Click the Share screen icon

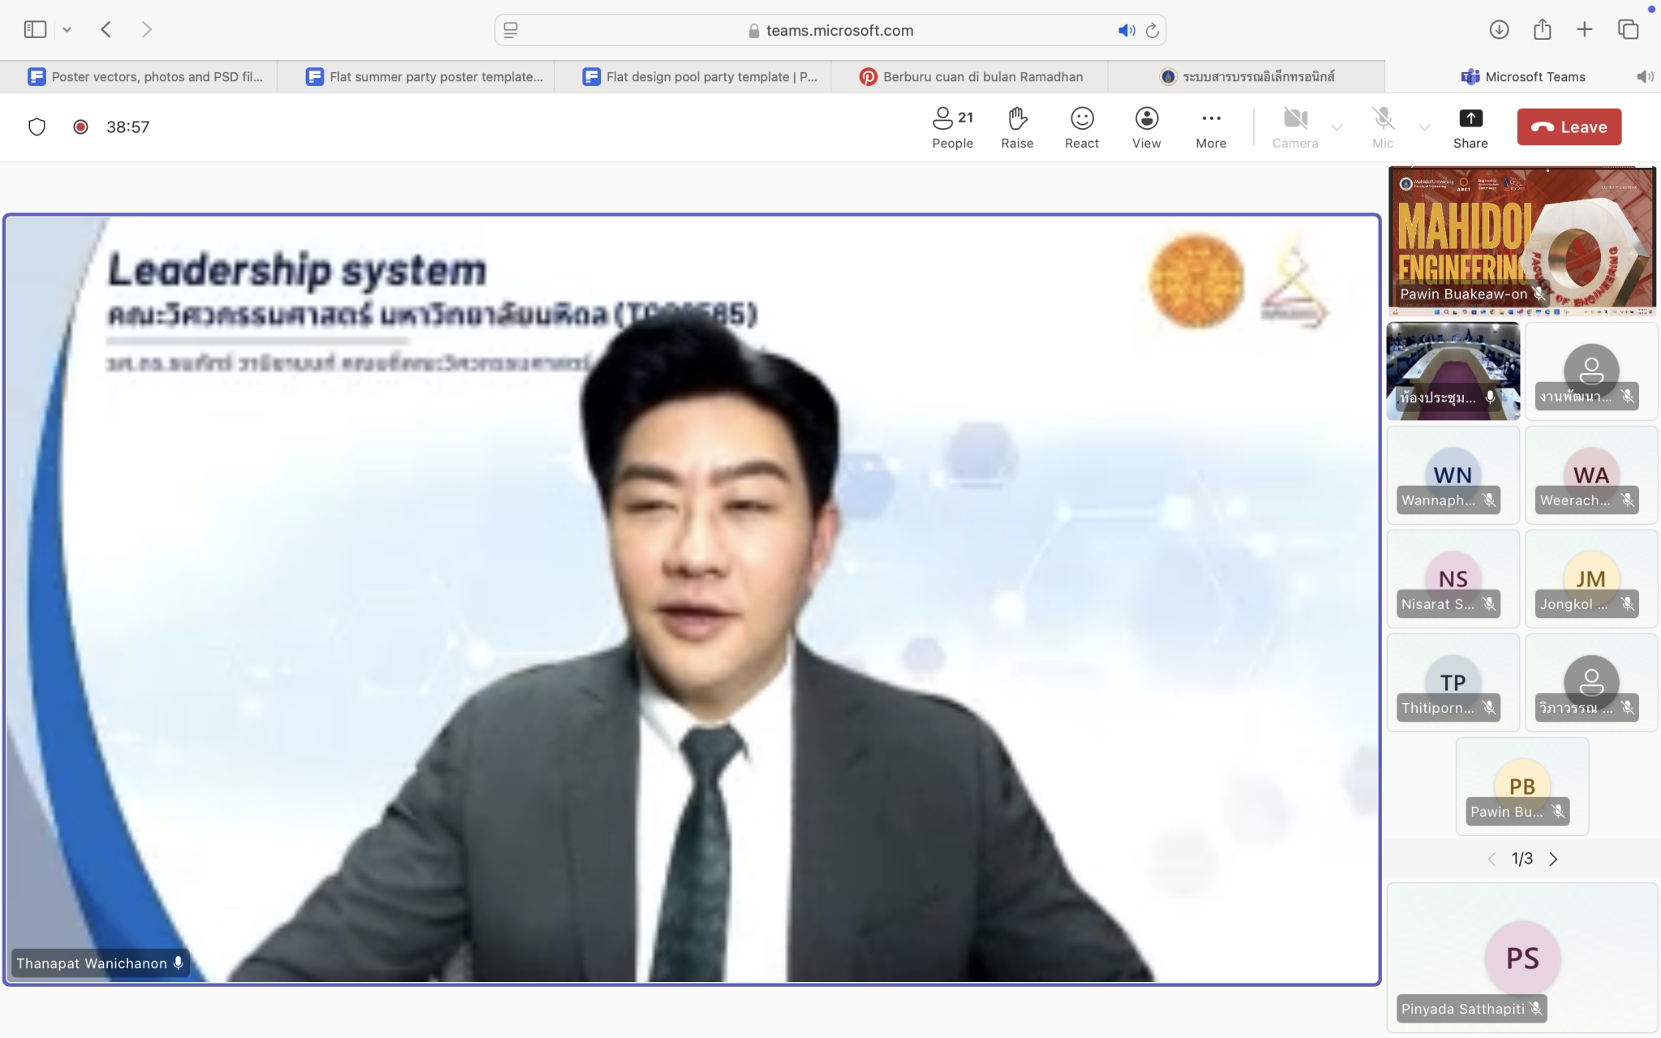pos(1470,127)
